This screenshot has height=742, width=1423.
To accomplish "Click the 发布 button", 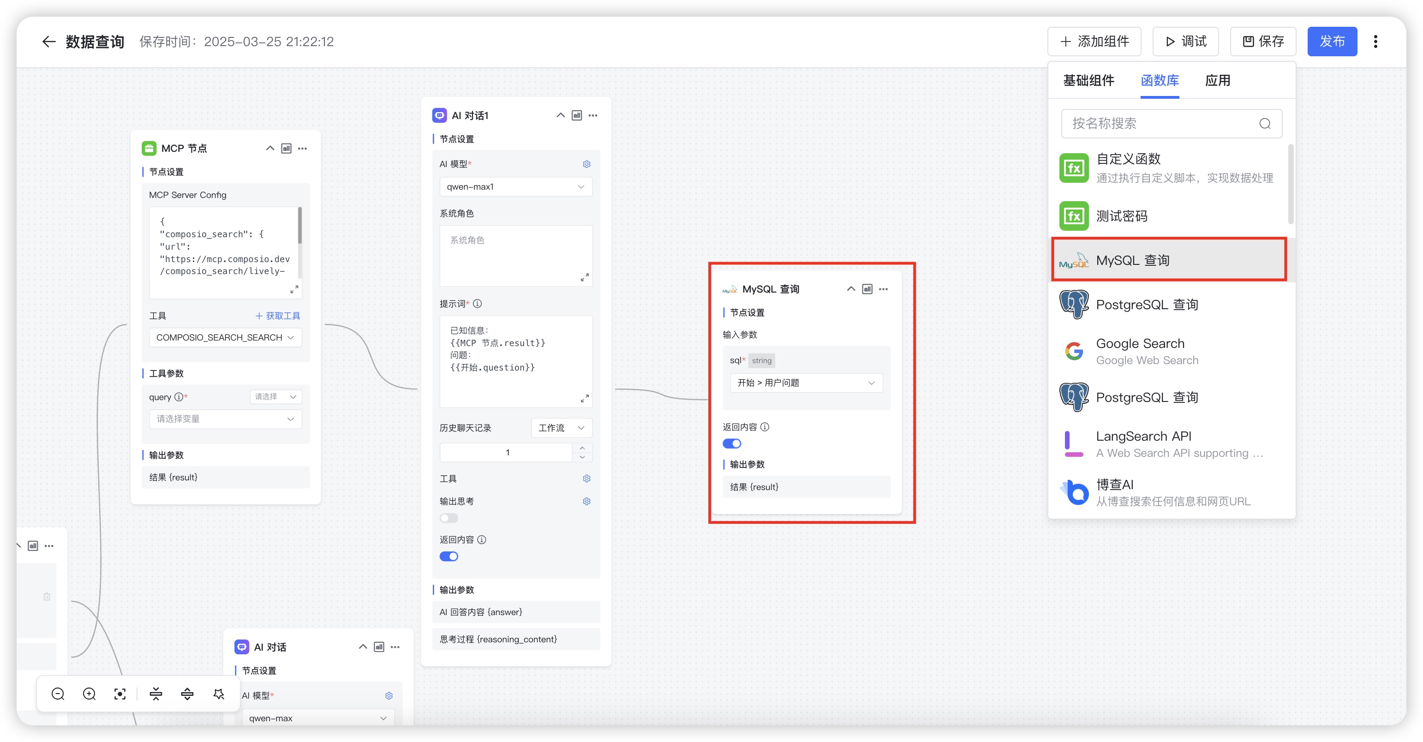I will (x=1331, y=42).
